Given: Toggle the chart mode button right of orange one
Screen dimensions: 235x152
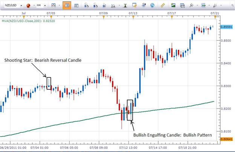Looking at the screenshot, I should tap(76, 6).
